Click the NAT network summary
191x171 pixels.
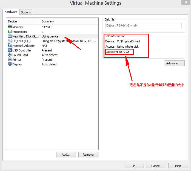(44, 46)
